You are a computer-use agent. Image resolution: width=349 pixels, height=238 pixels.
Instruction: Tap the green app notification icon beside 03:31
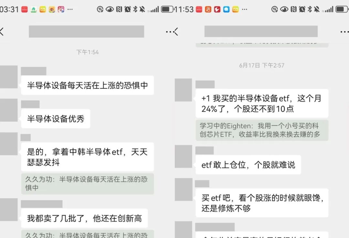[x=34, y=9]
